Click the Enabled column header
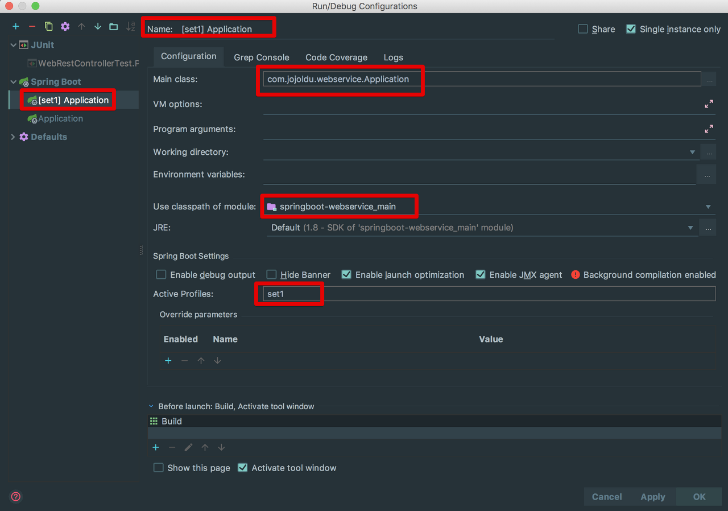The width and height of the screenshot is (728, 511). [x=181, y=339]
